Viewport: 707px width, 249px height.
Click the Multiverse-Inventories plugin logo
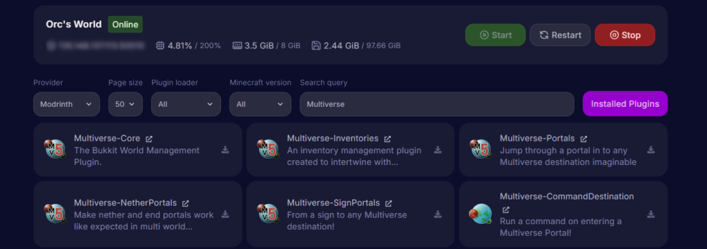click(268, 149)
